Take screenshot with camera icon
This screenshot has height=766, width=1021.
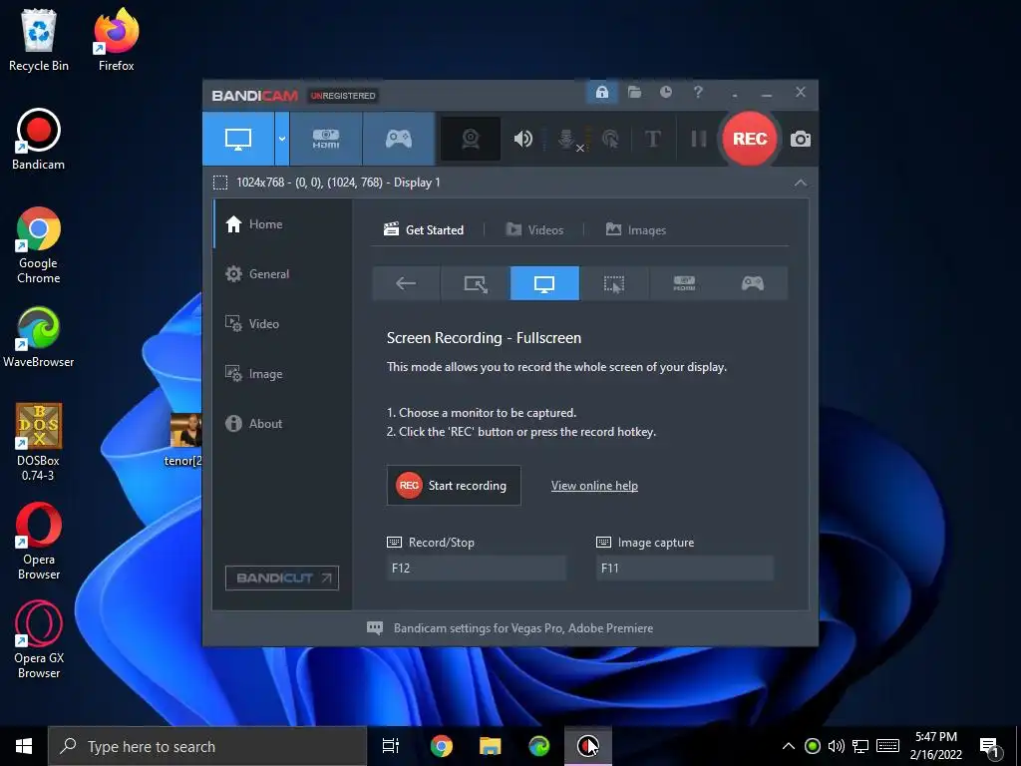[801, 139]
